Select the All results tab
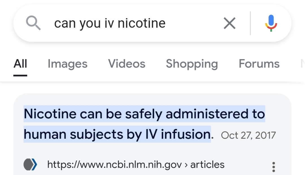 point(20,64)
